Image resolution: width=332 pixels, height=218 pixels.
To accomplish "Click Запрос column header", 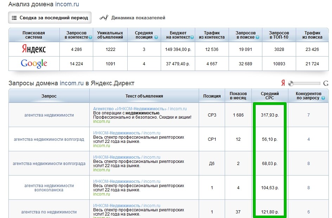I will pos(49,96).
